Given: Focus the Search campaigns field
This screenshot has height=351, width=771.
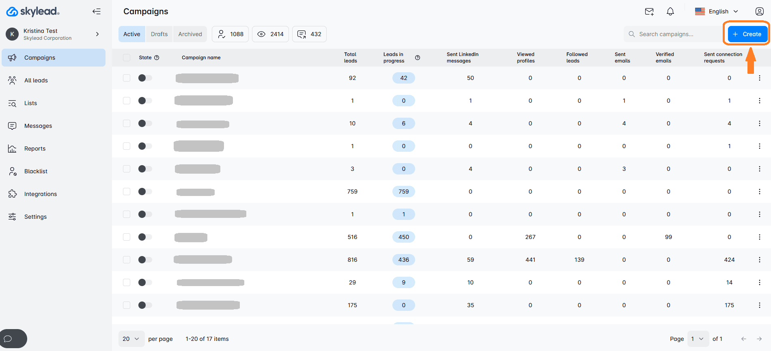Looking at the screenshot, I should [674, 34].
